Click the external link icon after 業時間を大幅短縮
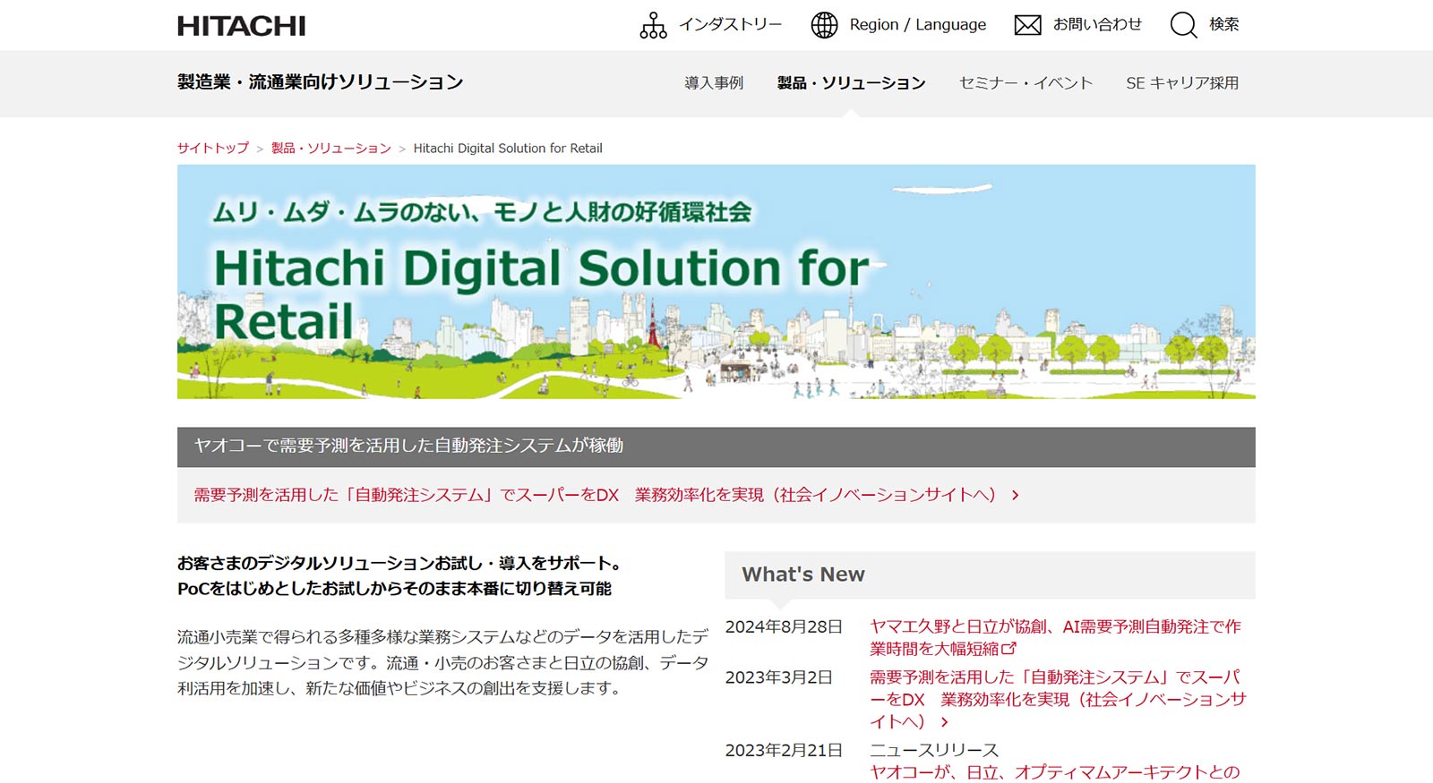Screen dimensions: 1433x783 (1008, 649)
